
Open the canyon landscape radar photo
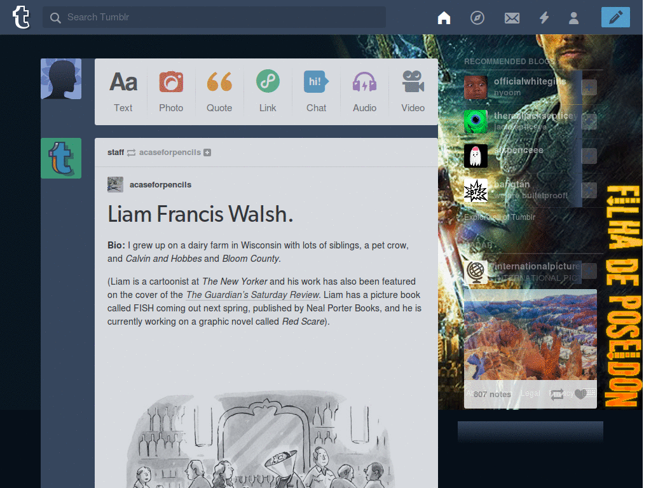click(530, 334)
